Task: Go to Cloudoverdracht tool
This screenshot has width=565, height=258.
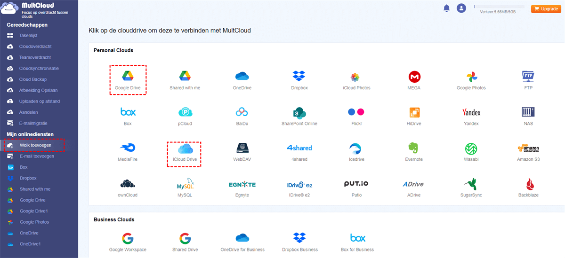Action: tap(35, 47)
